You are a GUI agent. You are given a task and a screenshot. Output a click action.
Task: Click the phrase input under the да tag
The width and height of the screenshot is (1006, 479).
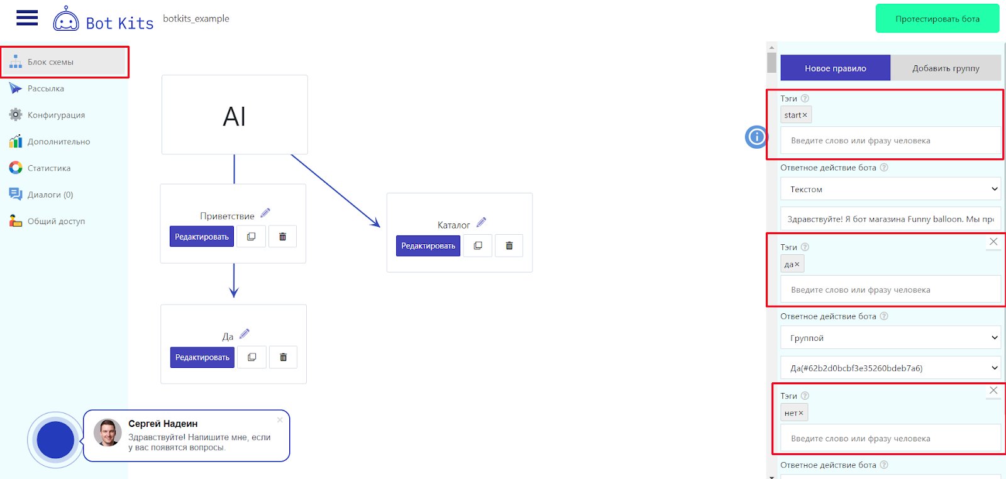click(x=890, y=290)
